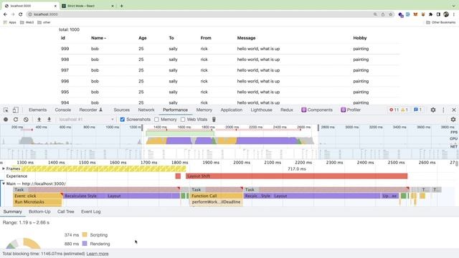Open the Redux tab
The image size is (459, 258).
[x=287, y=110]
